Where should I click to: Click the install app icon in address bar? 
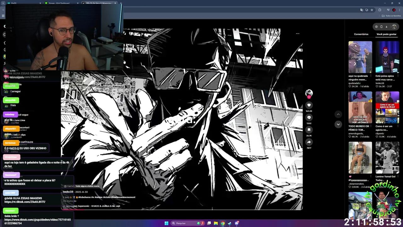click(x=366, y=10)
